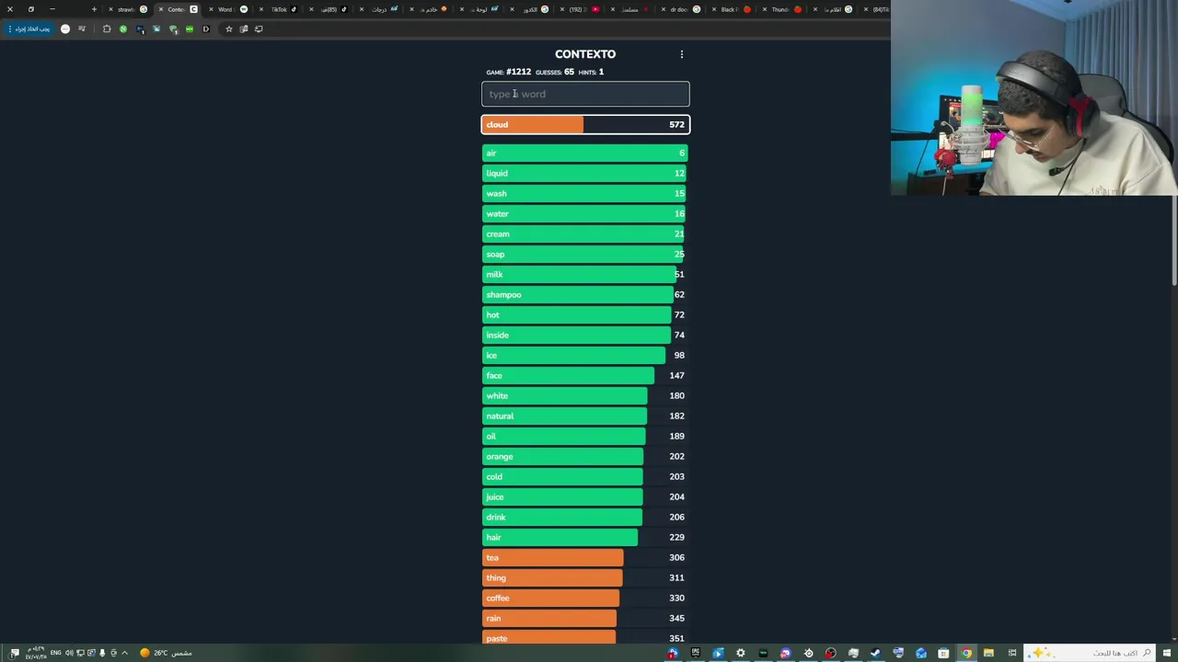
Task: Select the 'water' guess row
Action: pyautogui.click(x=585, y=213)
